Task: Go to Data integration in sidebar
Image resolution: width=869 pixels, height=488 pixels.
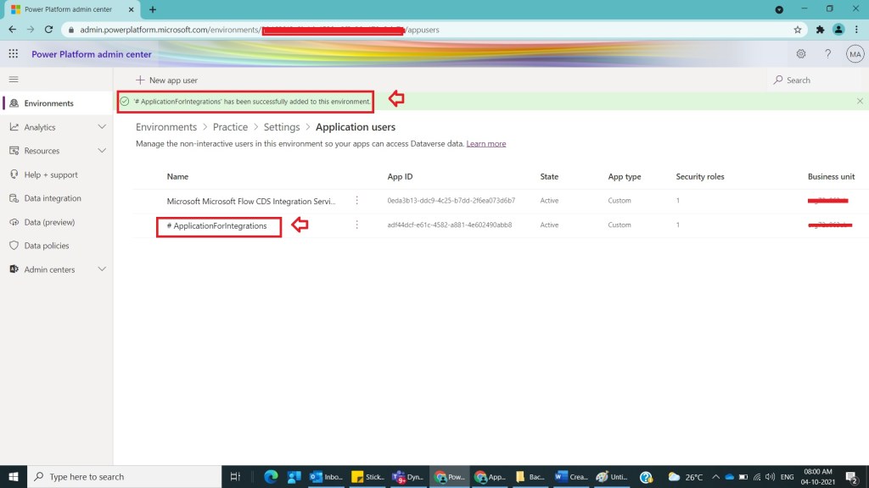Action: 52,198
